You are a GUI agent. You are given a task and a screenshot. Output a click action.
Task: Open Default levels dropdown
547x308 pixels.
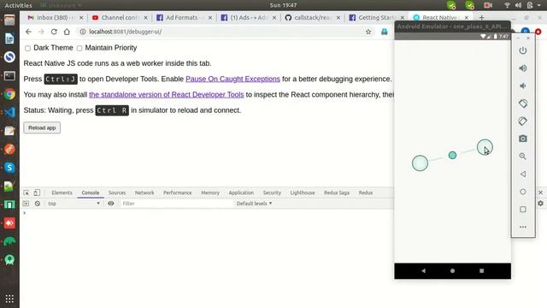click(x=254, y=204)
